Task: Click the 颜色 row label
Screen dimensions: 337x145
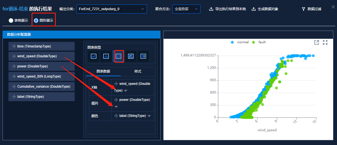Action: [94, 116]
